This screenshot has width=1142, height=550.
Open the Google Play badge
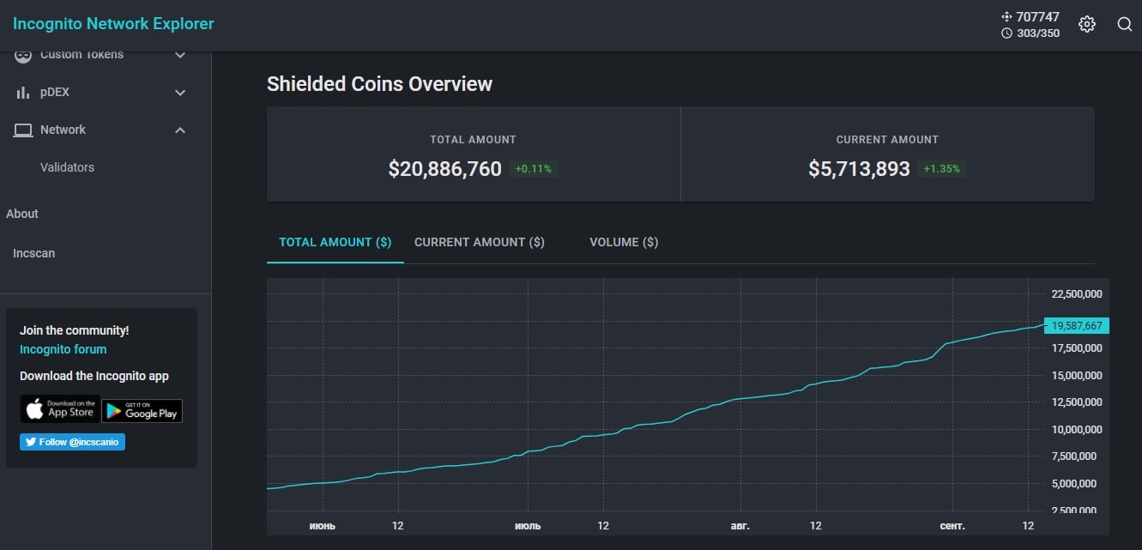142,411
